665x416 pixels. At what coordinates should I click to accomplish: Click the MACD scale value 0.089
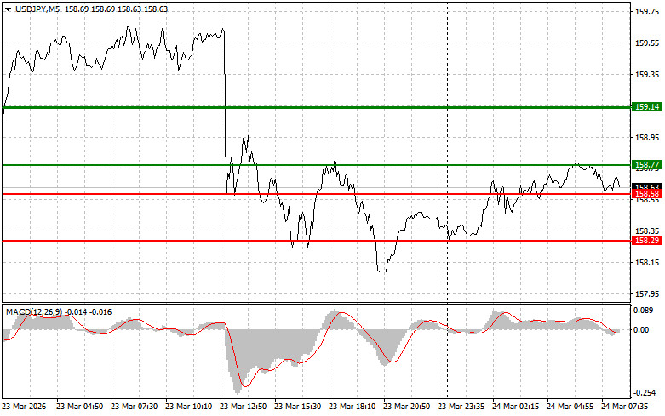(x=644, y=311)
